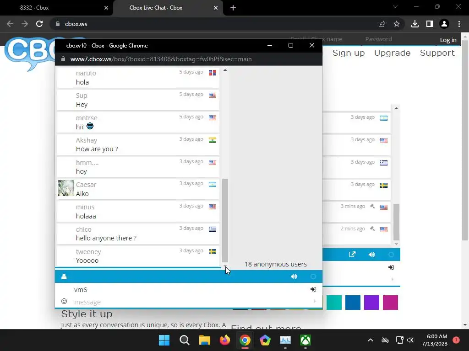This screenshot has width=469, height=351.
Task: Click username tweeney in chat
Action: tap(88, 252)
